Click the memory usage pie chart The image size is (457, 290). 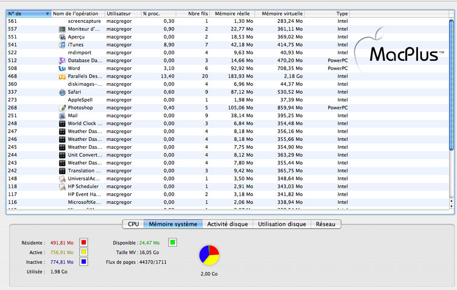coord(209,255)
